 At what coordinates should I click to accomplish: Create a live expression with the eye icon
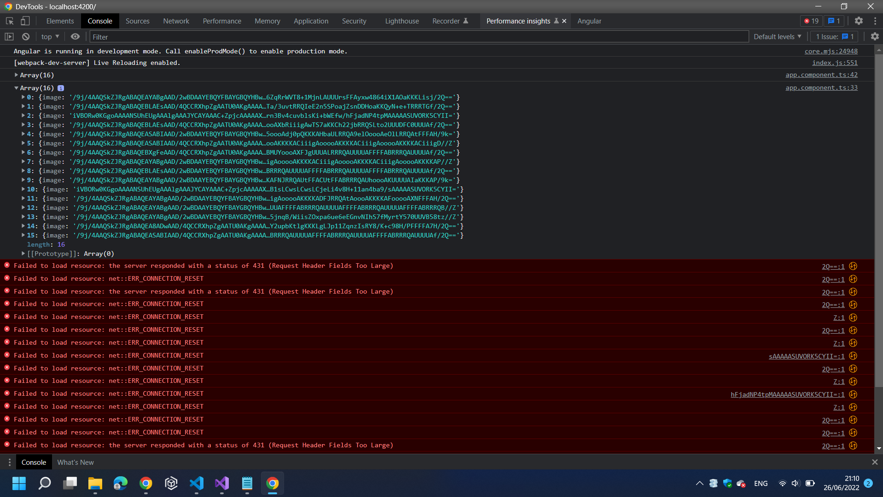tap(75, 37)
